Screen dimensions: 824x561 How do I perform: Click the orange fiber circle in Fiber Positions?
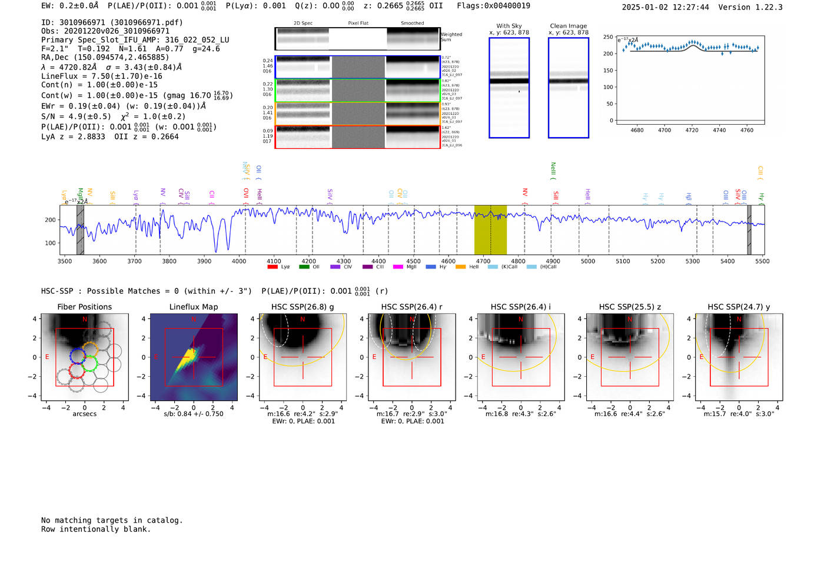(91, 349)
